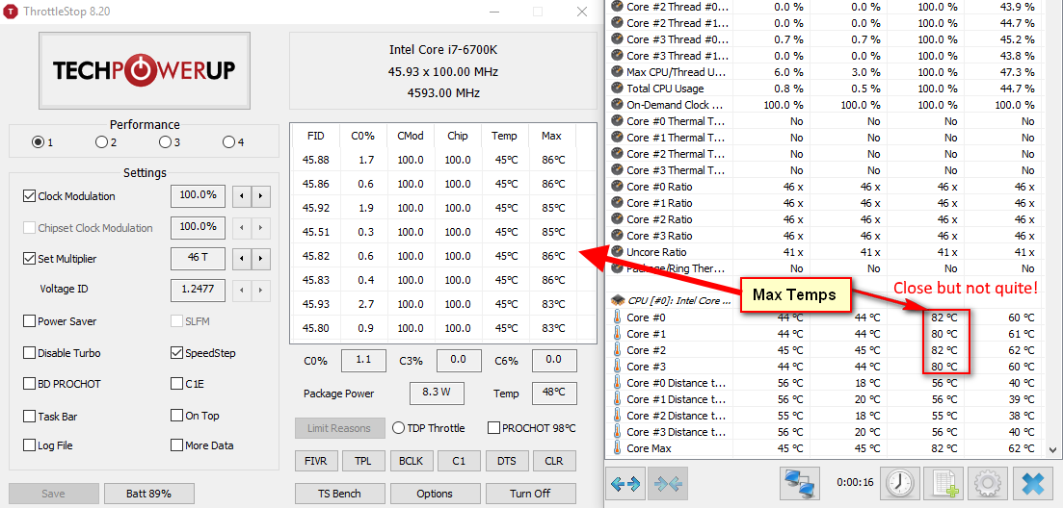Select Performance profile 4 radio button
The image size is (1063, 508).
coord(228,142)
